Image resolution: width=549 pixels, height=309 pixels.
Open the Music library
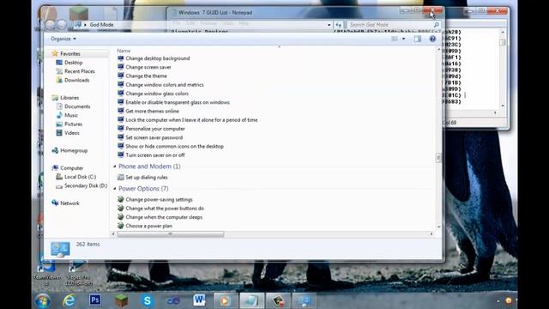coord(71,115)
